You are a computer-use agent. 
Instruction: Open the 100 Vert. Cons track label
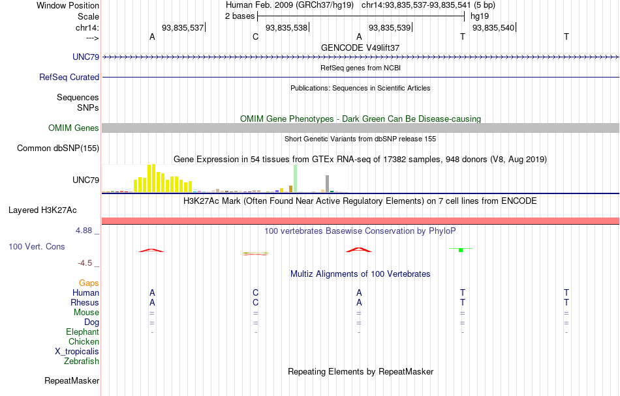pyautogui.click(x=37, y=246)
